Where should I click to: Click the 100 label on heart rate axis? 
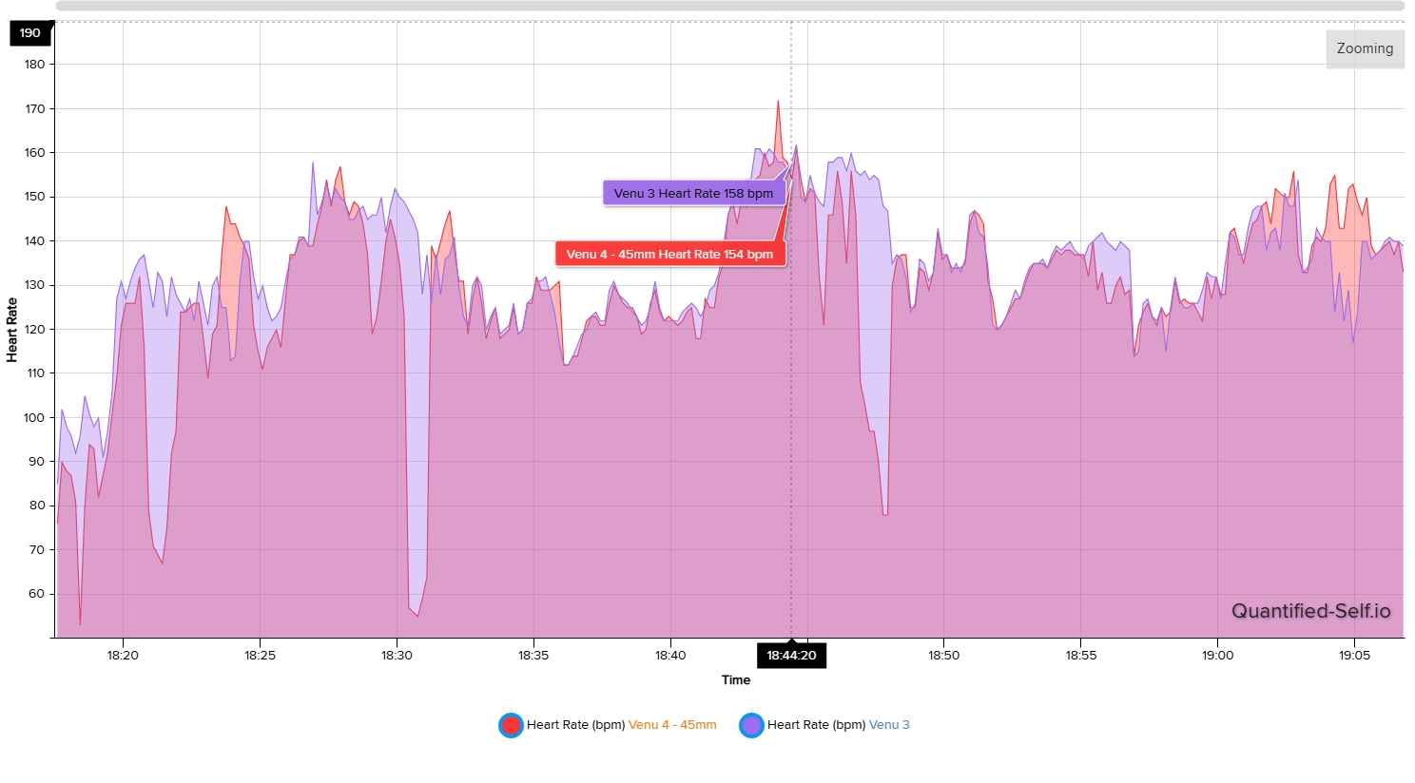click(x=35, y=418)
